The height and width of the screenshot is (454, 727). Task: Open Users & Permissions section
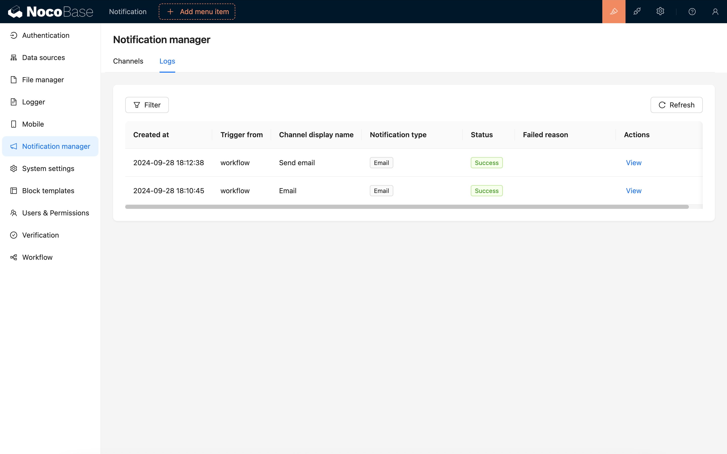click(56, 213)
